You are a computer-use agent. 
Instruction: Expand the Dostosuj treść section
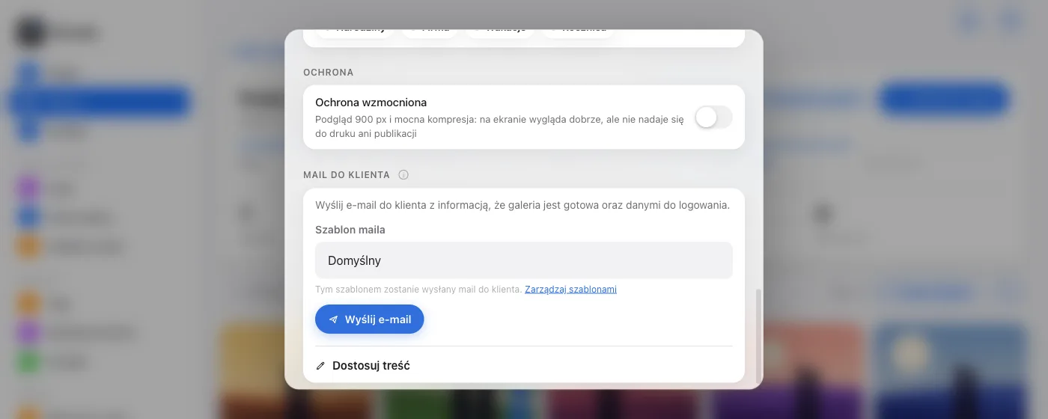point(524,366)
